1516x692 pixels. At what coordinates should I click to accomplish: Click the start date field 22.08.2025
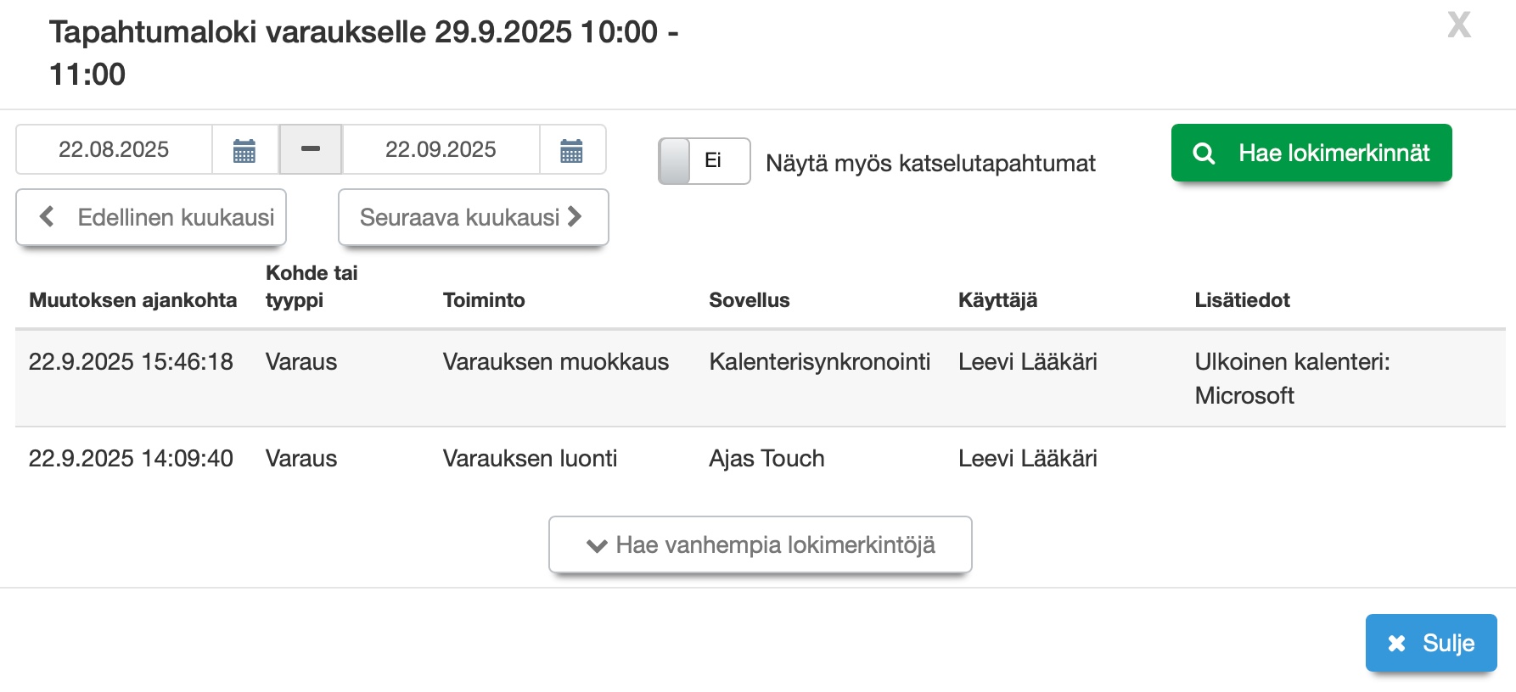114,149
